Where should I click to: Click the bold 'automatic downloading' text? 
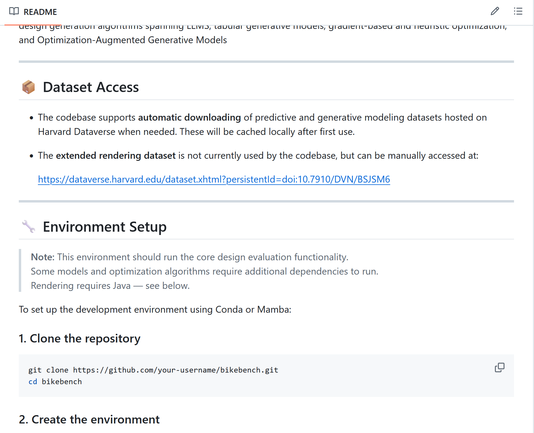tap(189, 118)
